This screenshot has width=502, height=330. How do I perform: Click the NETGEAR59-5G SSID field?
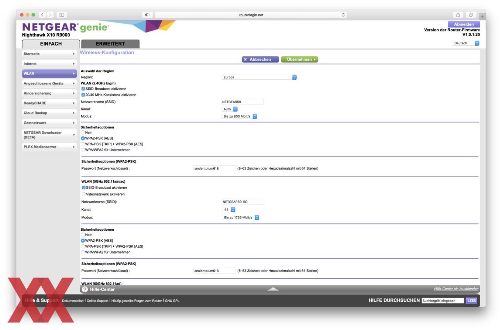(x=243, y=202)
